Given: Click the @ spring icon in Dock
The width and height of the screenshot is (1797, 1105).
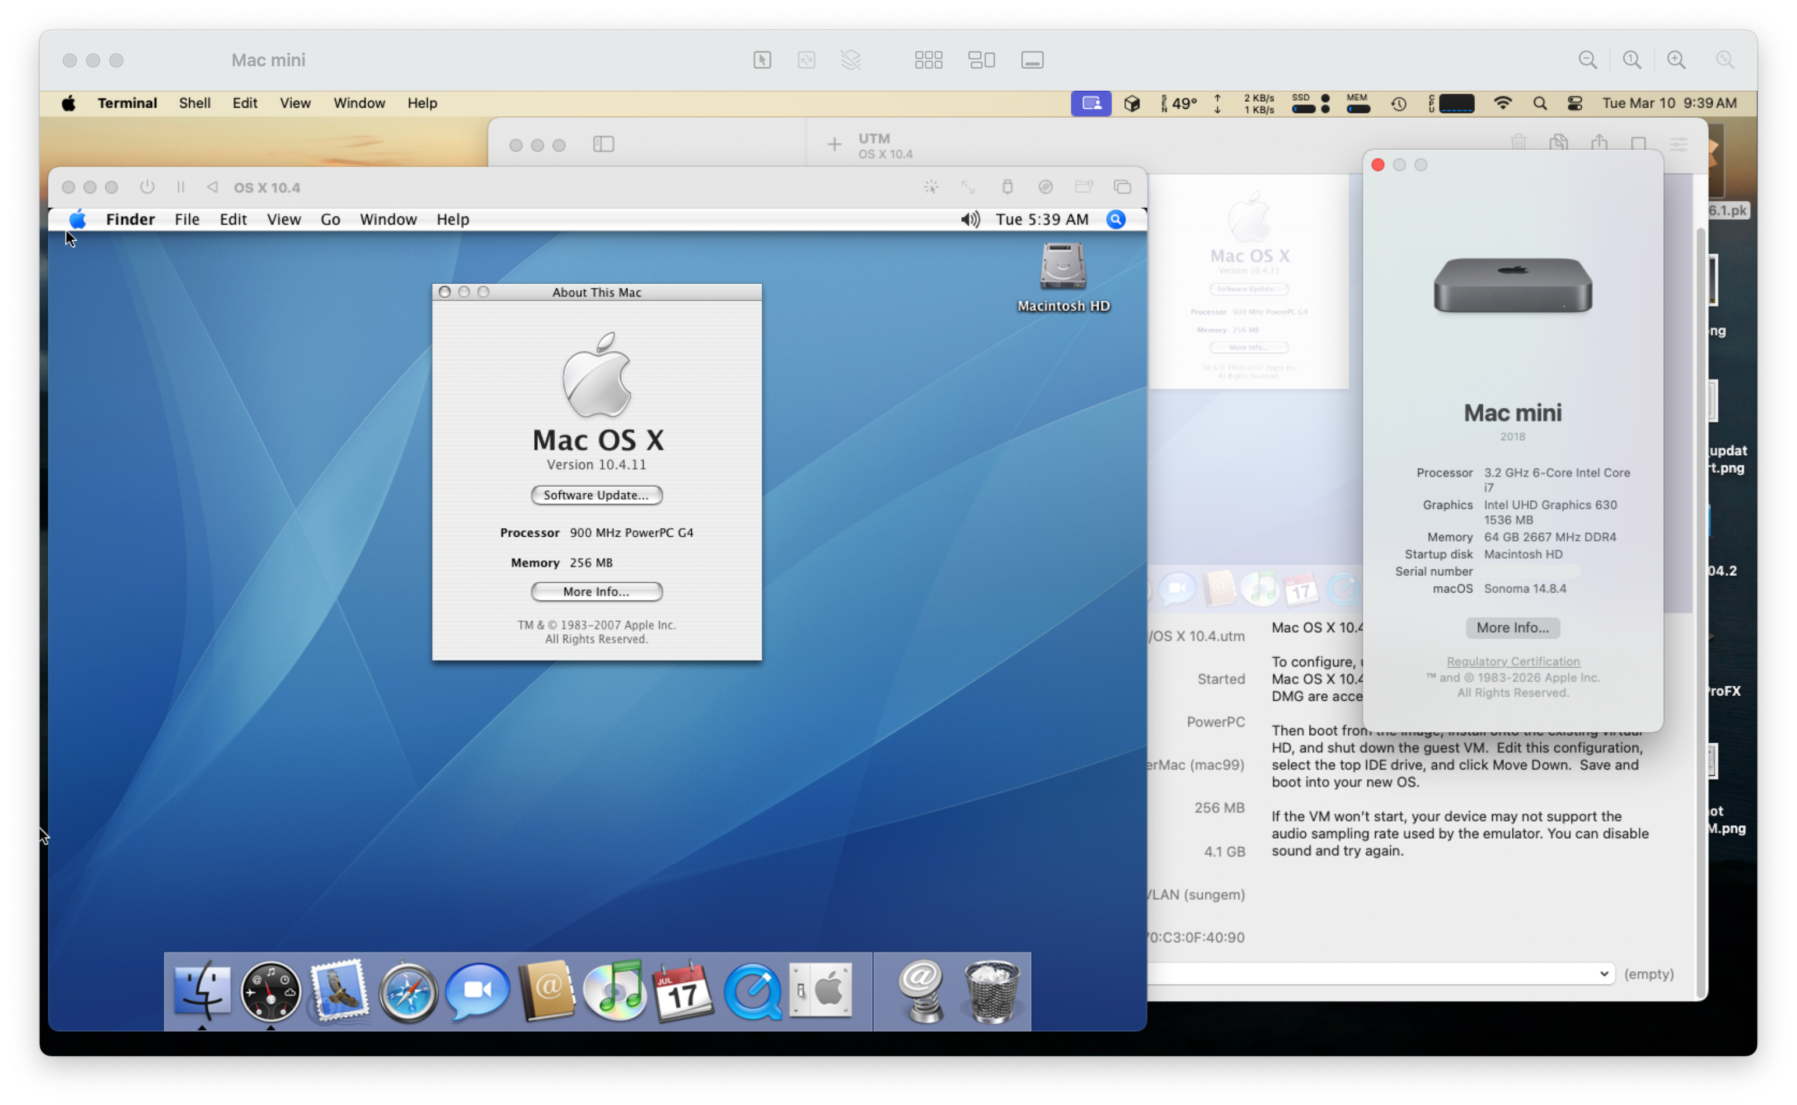Looking at the screenshot, I should coord(921,992).
